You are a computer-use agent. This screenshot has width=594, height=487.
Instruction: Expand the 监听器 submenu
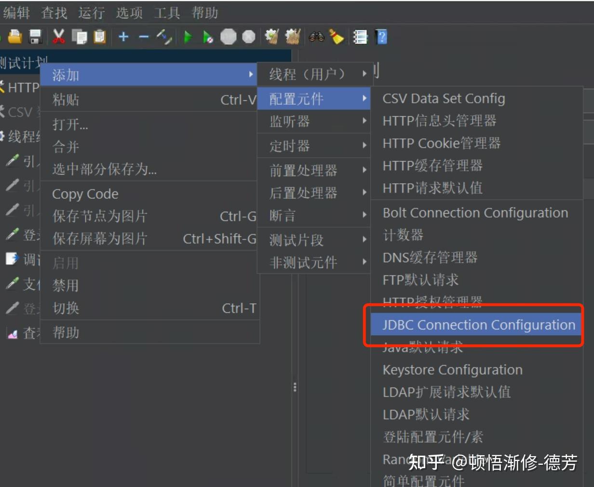pos(314,122)
